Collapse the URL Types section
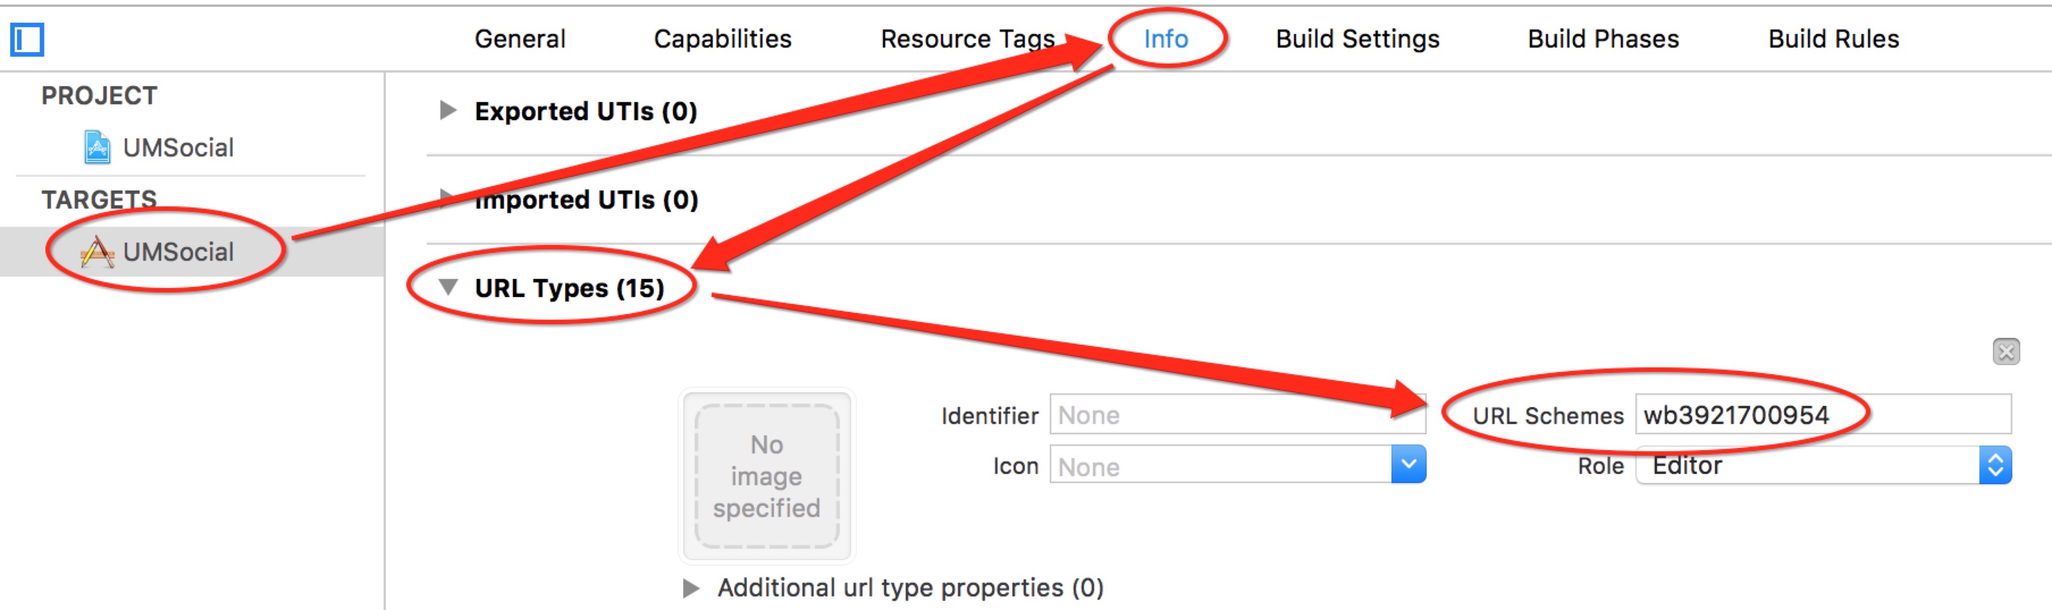This screenshot has height=610, width=2052. click(x=448, y=287)
